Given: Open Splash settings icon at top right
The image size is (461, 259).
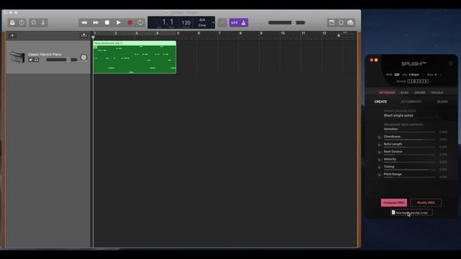Looking at the screenshot, I should click(451, 63).
